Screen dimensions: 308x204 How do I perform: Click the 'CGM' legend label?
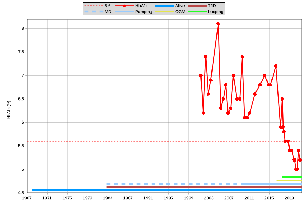(x=180, y=12)
